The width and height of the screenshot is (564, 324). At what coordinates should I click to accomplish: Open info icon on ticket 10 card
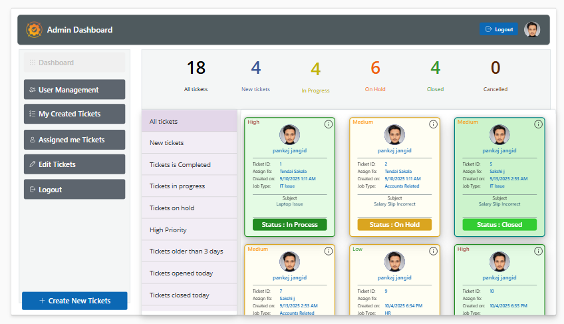coord(539,251)
